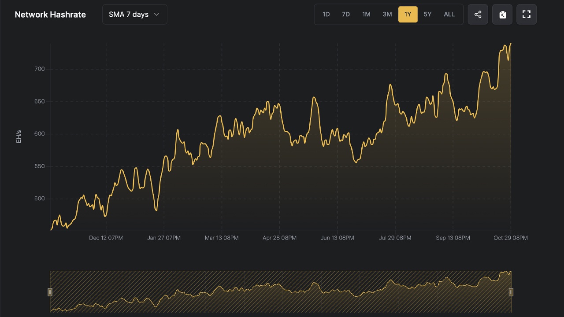
Task: Open the SMA 7 days dropdown
Action: tap(134, 14)
